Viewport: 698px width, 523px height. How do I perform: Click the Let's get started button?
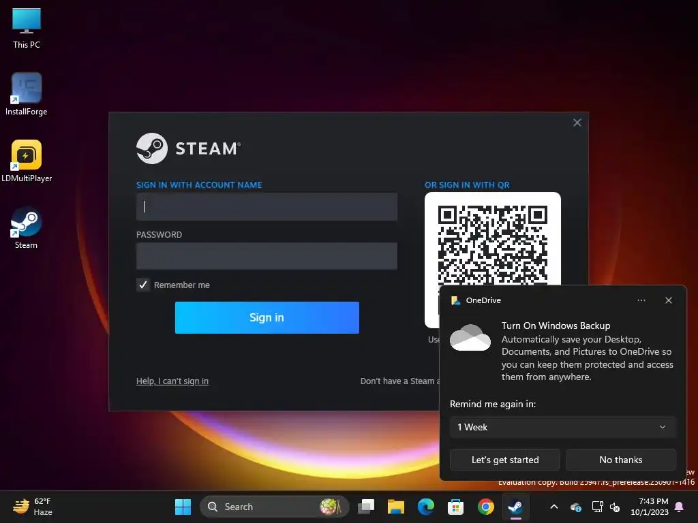point(505,460)
